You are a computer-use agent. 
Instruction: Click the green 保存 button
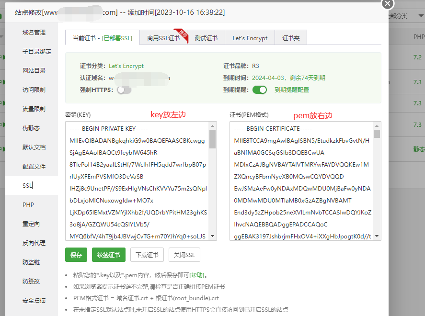tap(76, 255)
